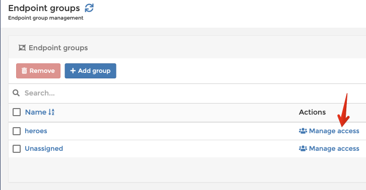Click the Endpoint groups panel title

coord(58,48)
